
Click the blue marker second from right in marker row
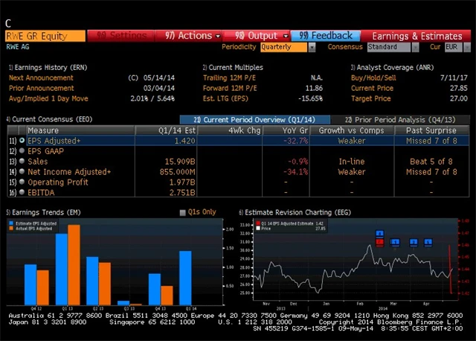414,243
